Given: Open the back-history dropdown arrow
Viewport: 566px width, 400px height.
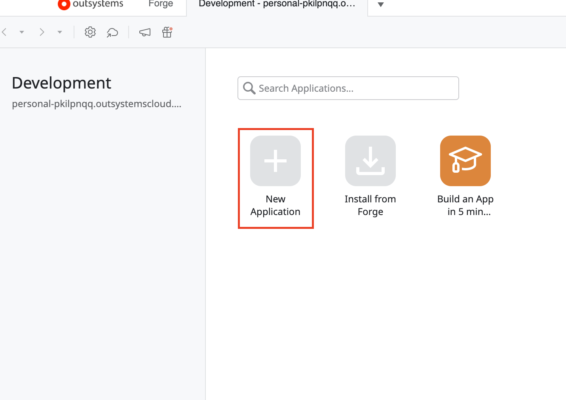Looking at the screenshot, I should [22, 32].
